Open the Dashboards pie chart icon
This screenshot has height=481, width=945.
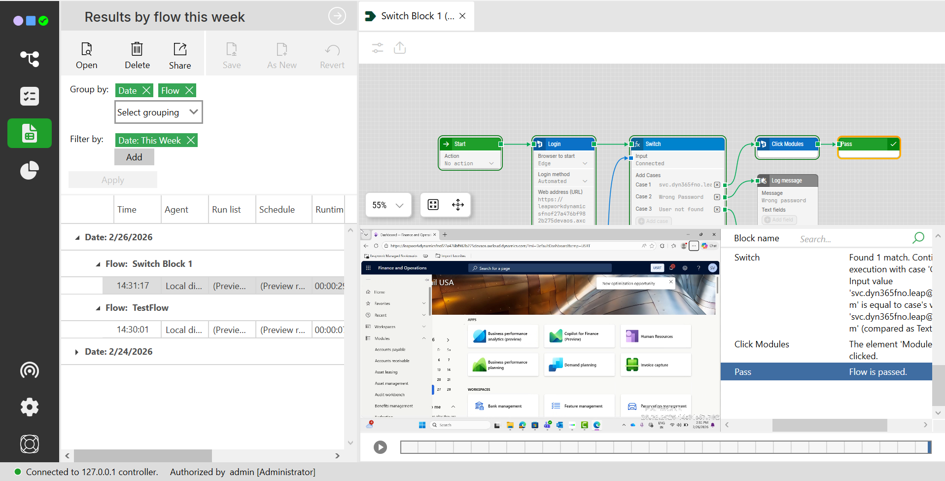point(30,170)
